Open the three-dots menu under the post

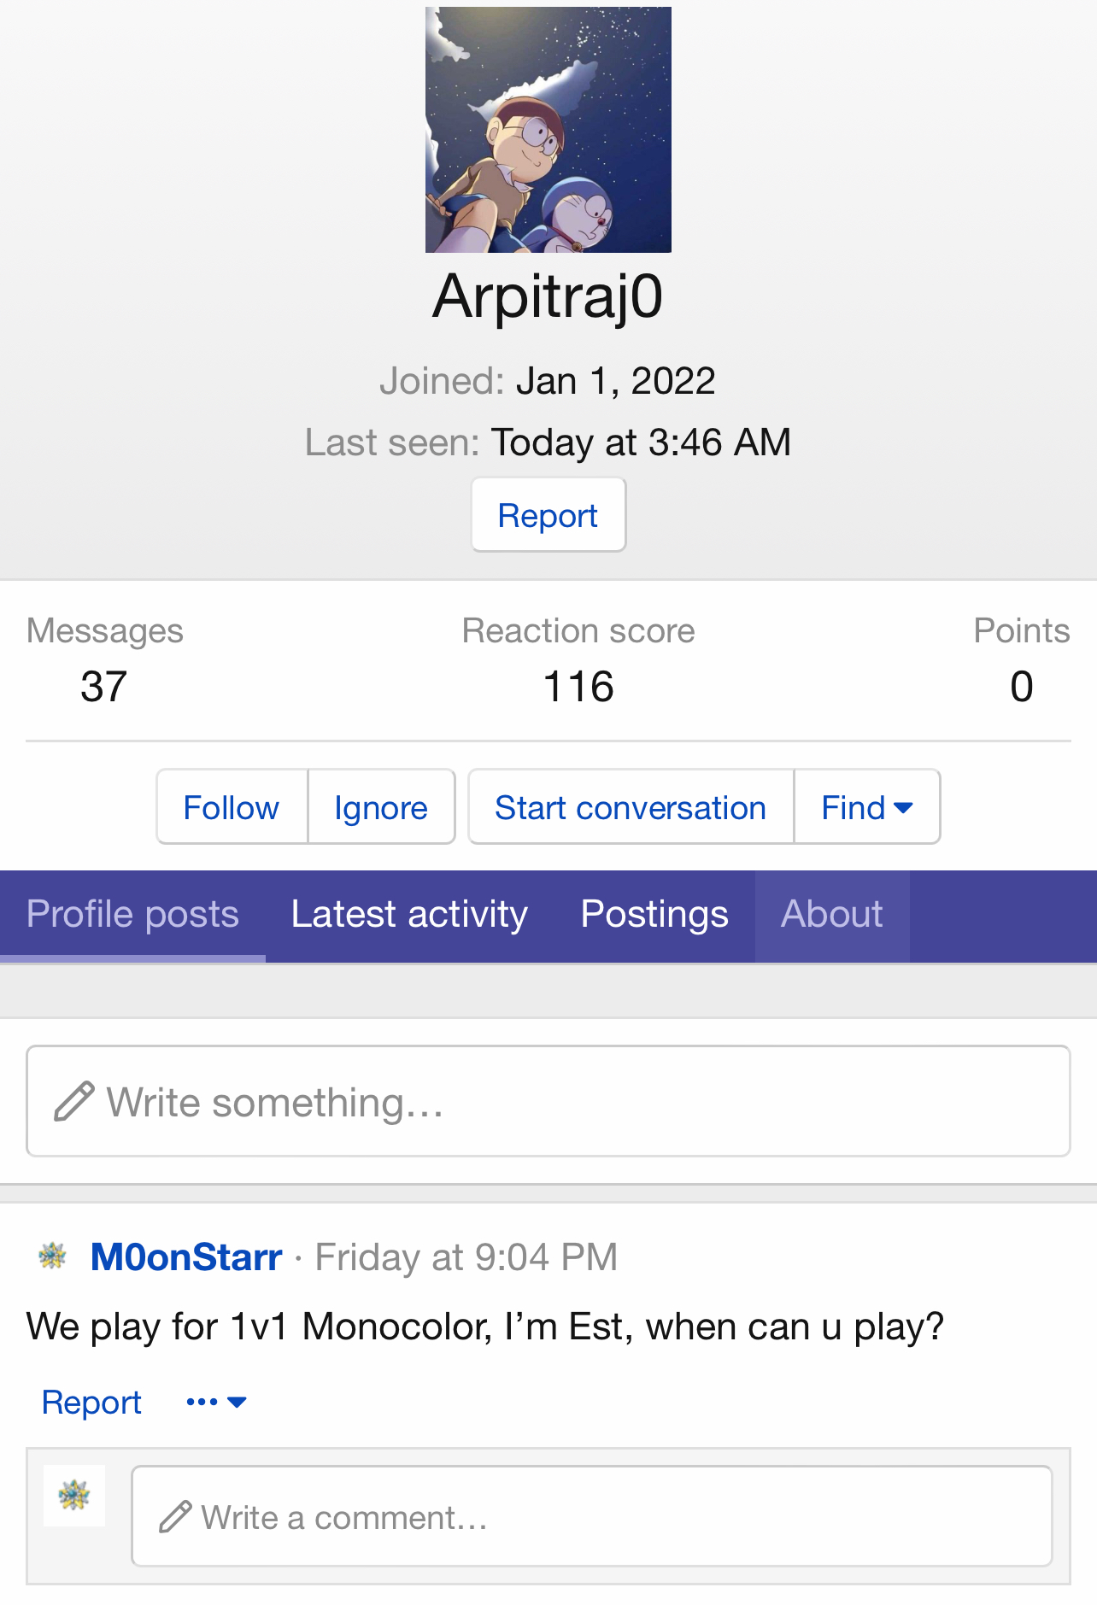pyautogui.click(x=215, y=1403)
